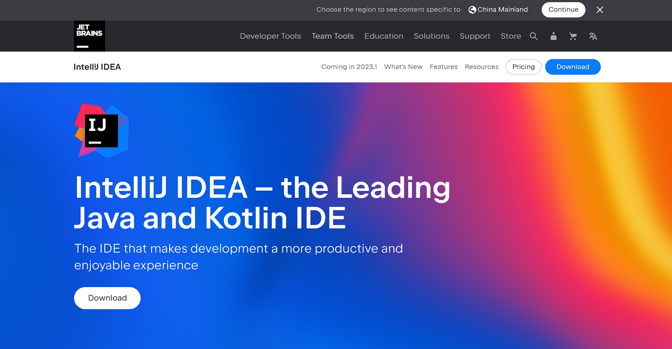Image resolution: width=672 pixels, height=349 pixels.
Task: Open the Store menu
Action: pos(511,36)
